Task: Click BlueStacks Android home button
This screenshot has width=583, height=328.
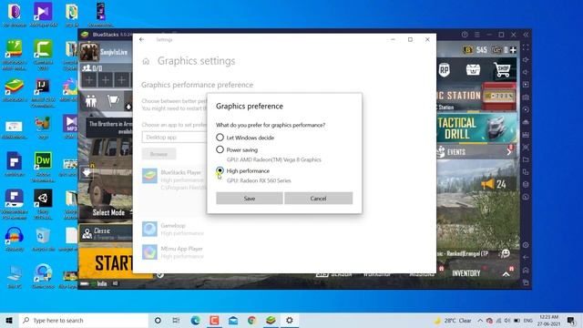Action: click(x=526, y=270)
